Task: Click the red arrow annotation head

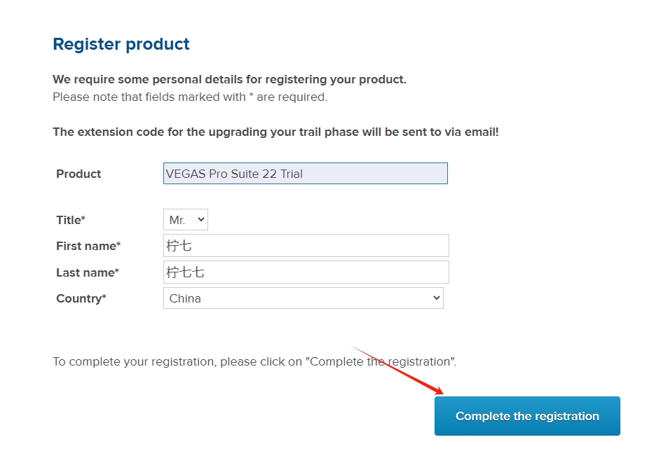Action: [x=439, y=391]
